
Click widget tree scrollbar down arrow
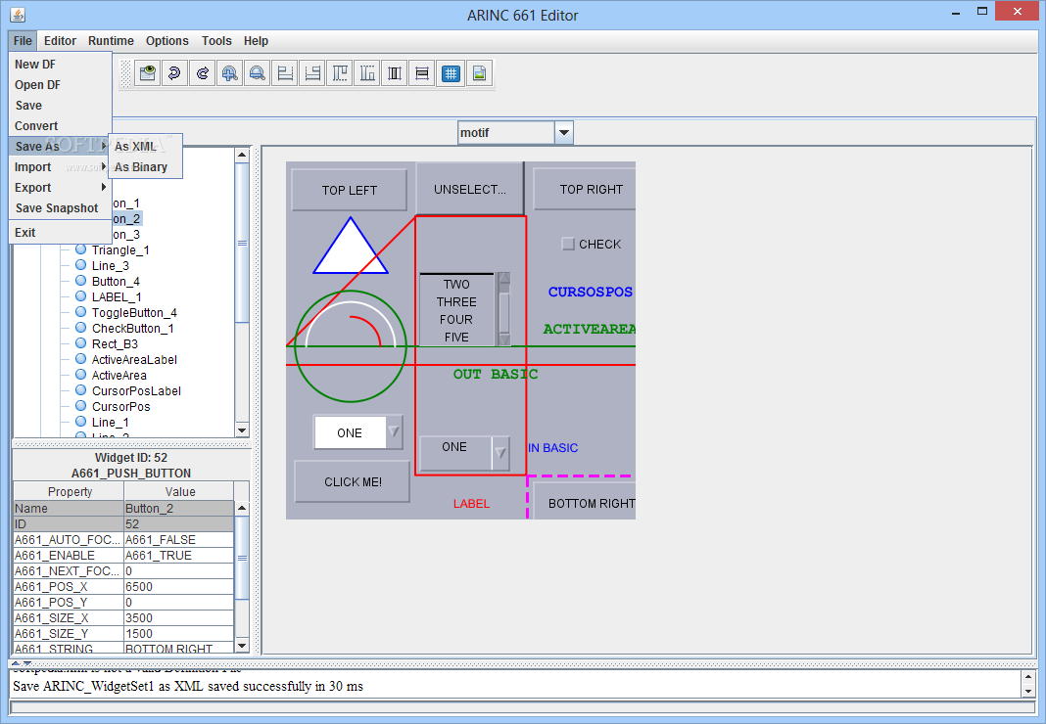242,430
